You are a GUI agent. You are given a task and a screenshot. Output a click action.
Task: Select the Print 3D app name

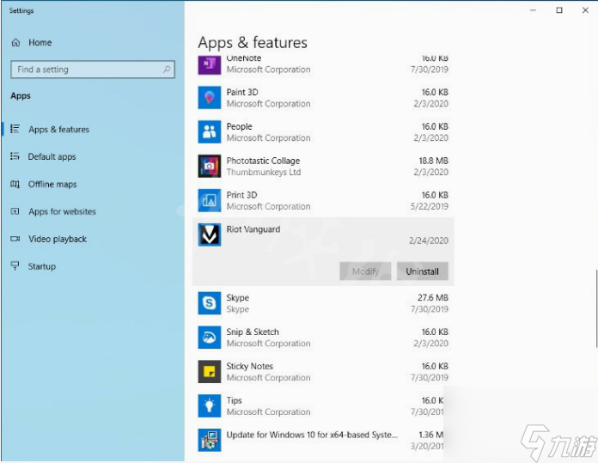coord(241,195)
